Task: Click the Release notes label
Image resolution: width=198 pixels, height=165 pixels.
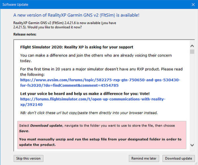Action: pyautogui.click(x=25, y=34)
